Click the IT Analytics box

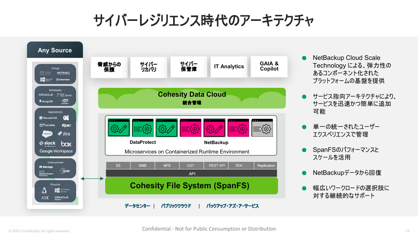229,66
